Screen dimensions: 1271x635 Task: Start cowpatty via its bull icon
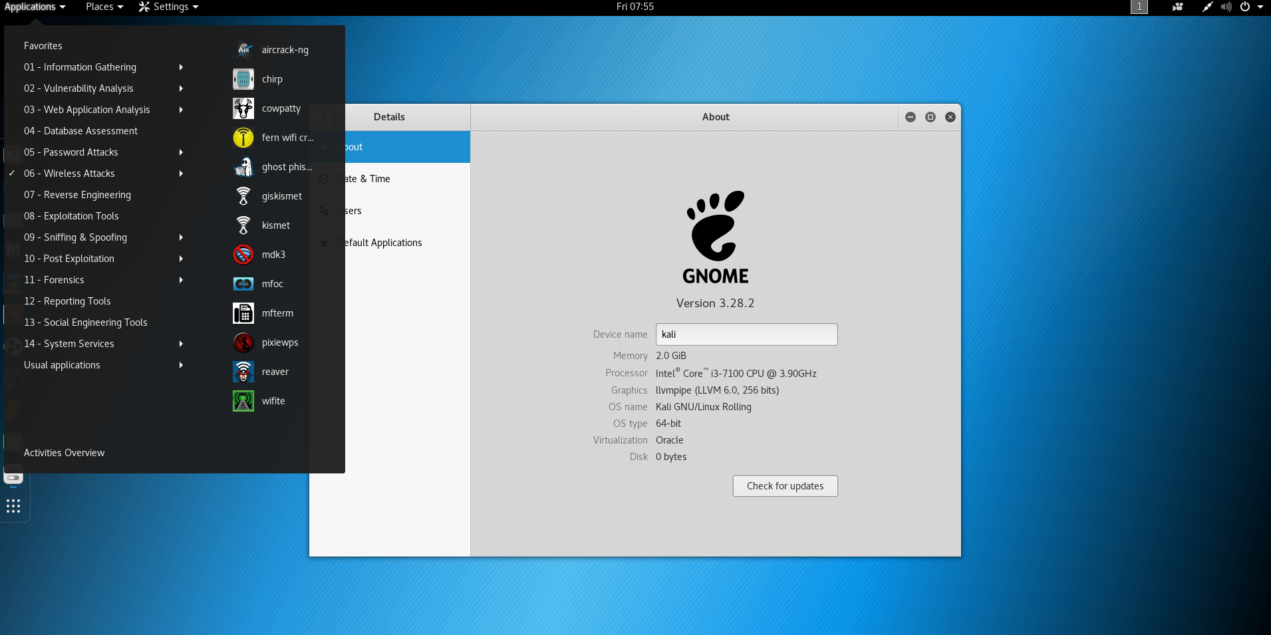243,108
